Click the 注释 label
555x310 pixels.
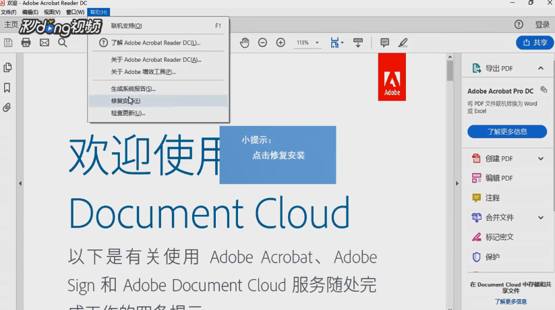coord(492,198)
